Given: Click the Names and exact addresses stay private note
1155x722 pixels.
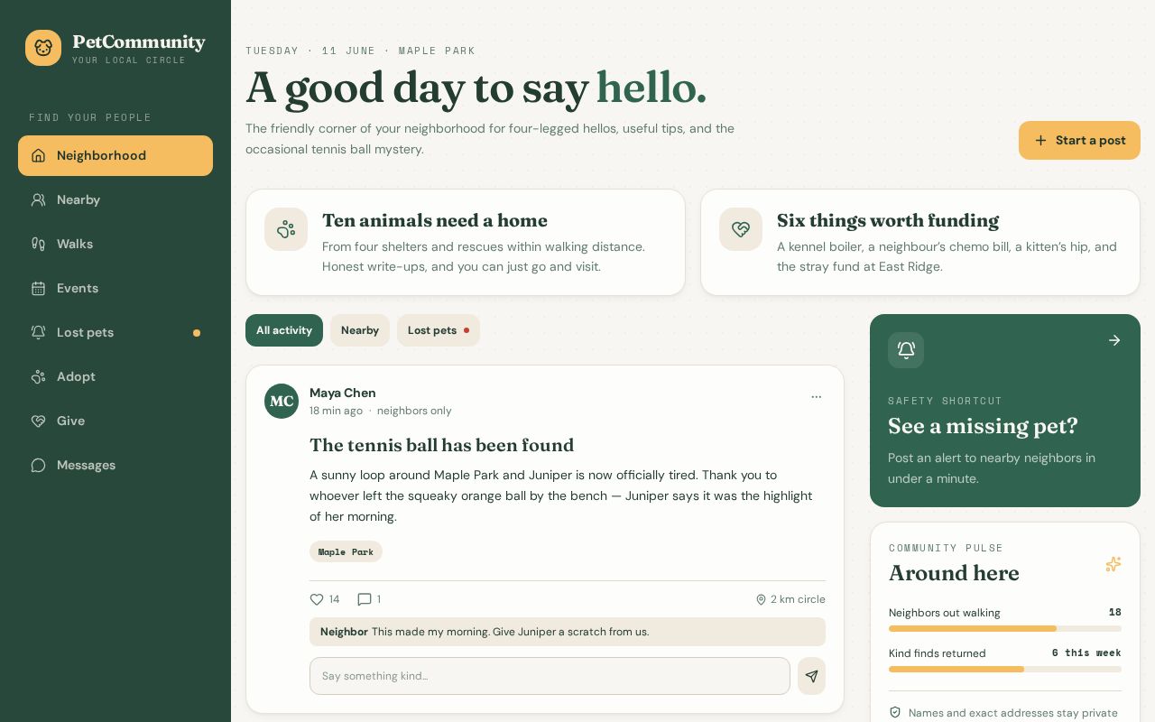Looking at the screenshot, I should tap(1013, 713).
